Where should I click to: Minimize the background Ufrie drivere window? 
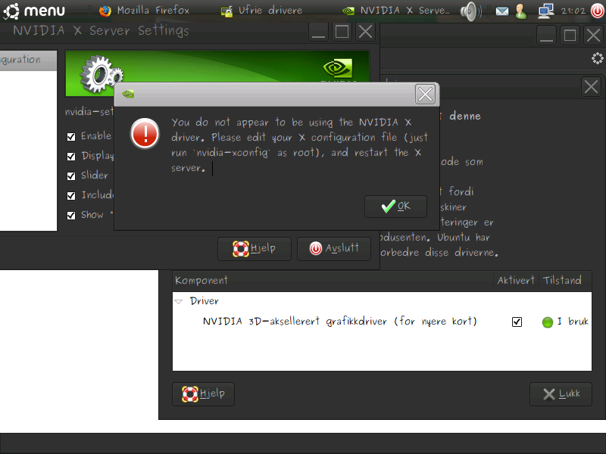tap(546, 36)
